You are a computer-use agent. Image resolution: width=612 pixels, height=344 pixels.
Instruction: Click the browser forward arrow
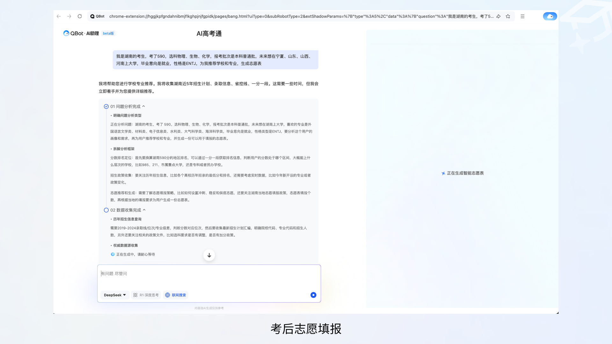point(69,16)
